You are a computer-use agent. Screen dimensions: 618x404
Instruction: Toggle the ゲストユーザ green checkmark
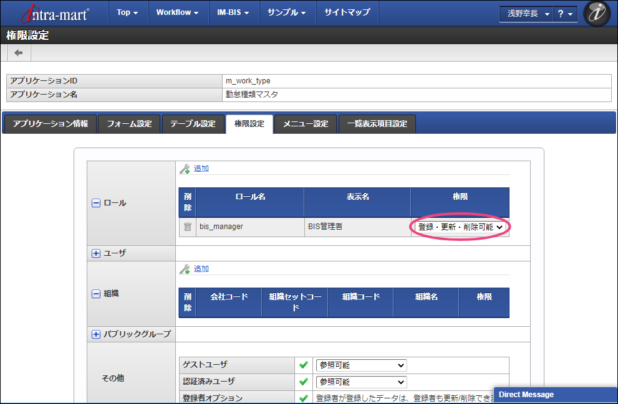click(x=304, y=365)
